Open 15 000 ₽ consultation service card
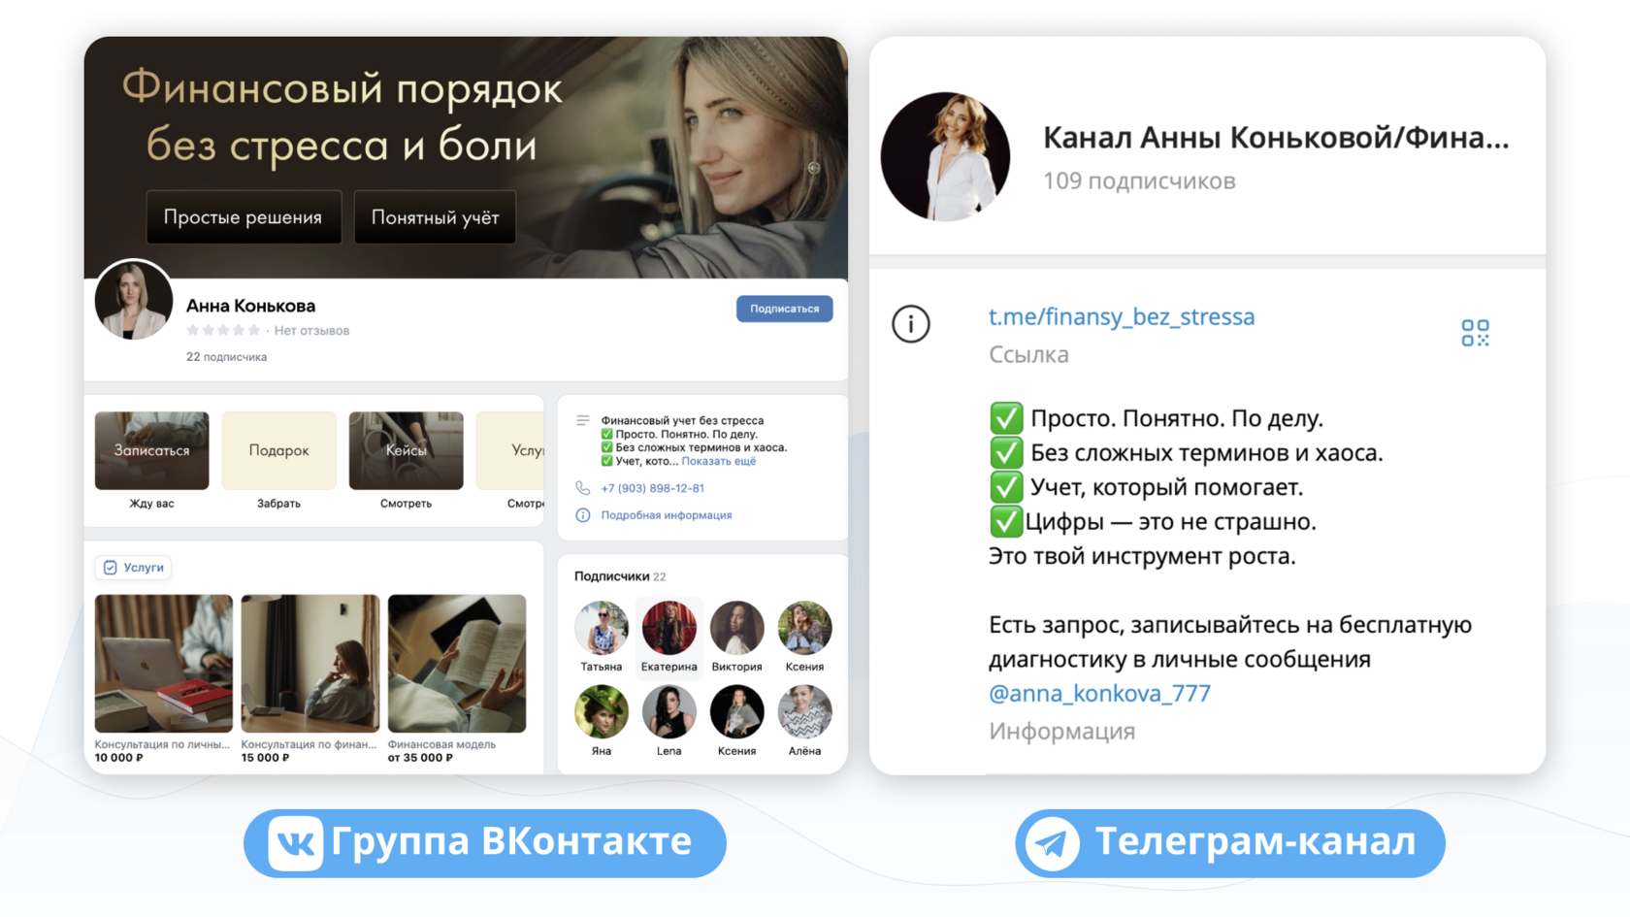 pos(310,678)
